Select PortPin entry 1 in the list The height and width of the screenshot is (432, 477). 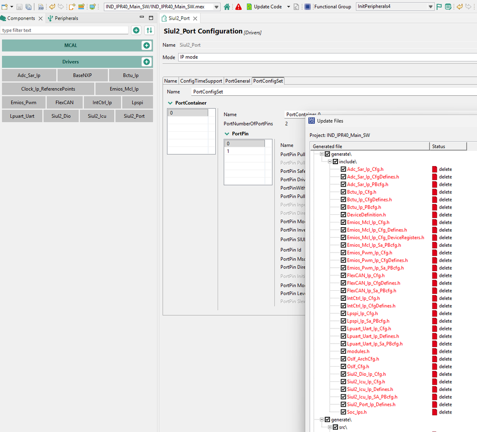[244, 151]
